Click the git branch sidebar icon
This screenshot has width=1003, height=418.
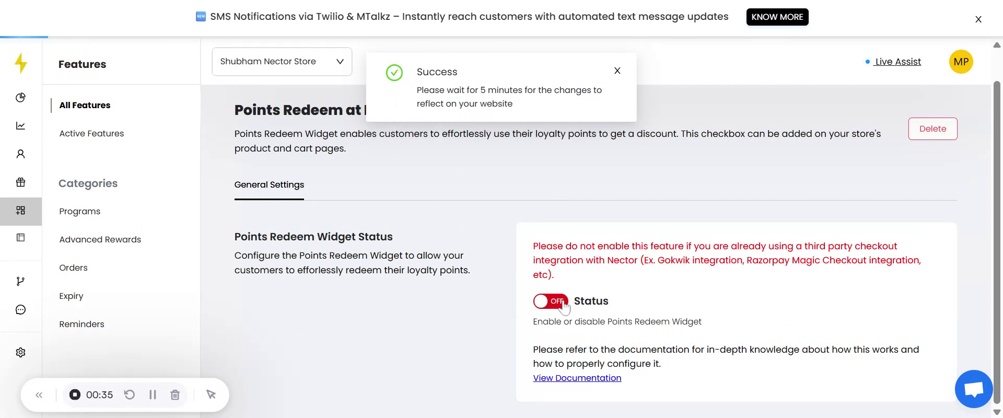[x=21, y=282]
